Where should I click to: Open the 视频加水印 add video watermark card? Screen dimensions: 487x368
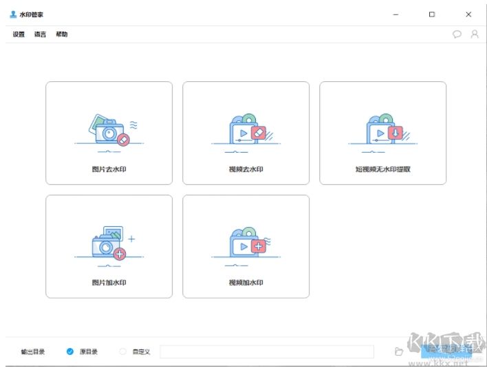(246, 246)
